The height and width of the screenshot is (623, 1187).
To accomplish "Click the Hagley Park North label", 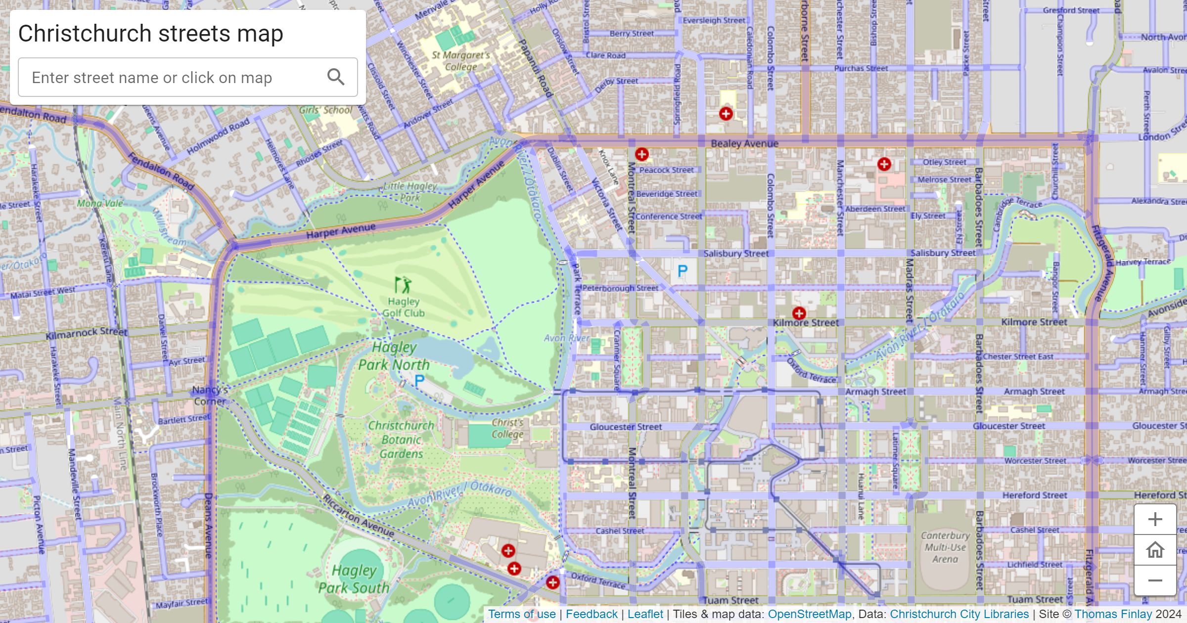I will [x=394, y=356].
